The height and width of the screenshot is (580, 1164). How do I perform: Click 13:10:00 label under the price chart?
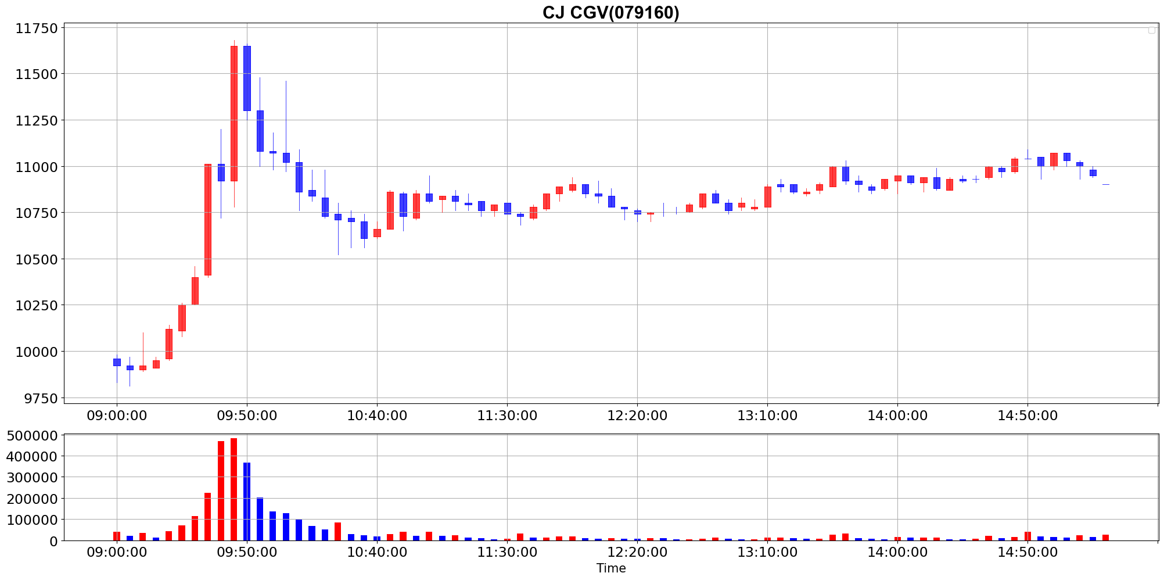(x=767, y=416)
